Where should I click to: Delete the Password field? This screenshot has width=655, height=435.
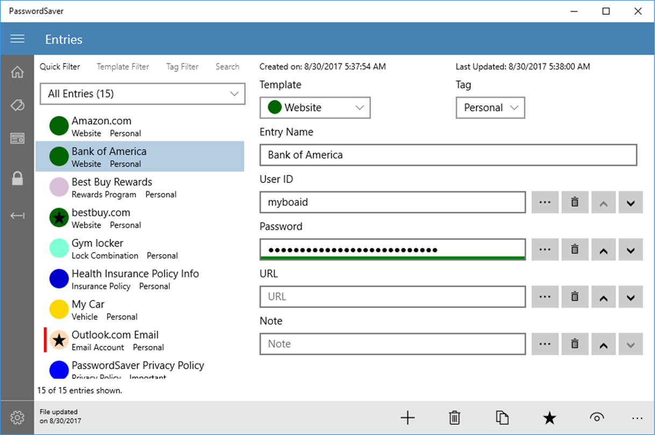pos(575,250)
